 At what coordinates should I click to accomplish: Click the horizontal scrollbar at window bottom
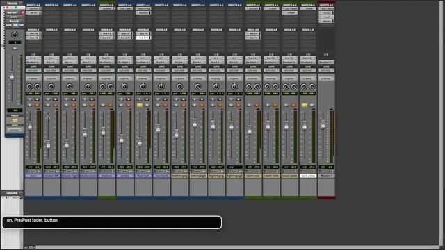point(237,247)
